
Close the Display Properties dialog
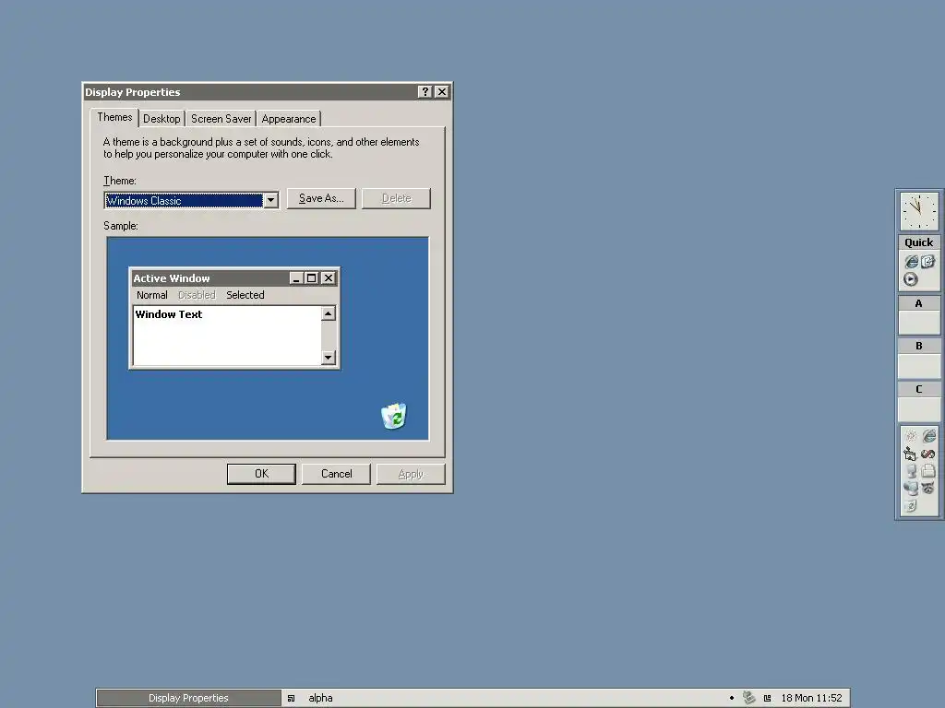(442, 91)
